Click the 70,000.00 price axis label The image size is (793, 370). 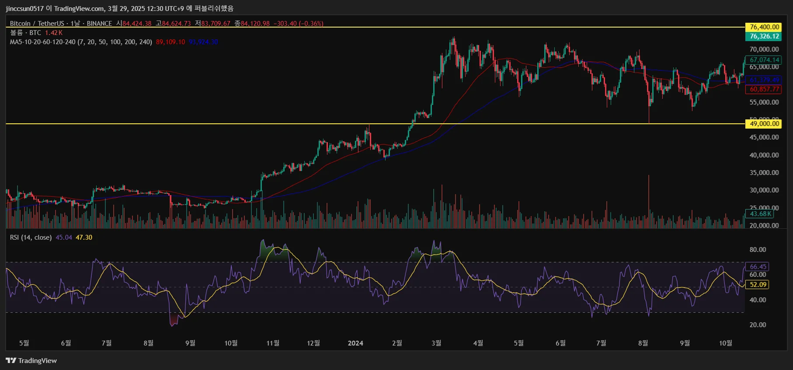pyautogui.click(x=764, y=49)
